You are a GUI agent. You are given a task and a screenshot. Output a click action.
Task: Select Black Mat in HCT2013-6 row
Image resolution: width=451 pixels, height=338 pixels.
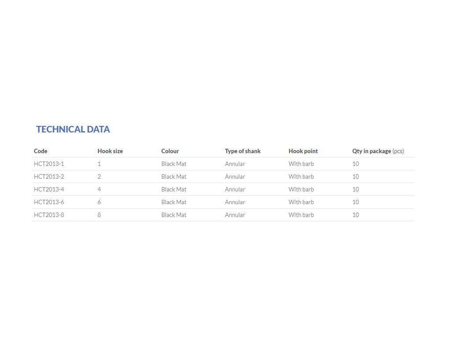174,202
